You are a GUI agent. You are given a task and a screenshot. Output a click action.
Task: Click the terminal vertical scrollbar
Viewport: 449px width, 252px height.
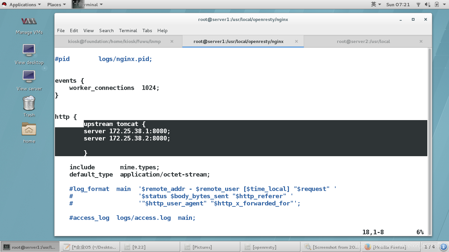tap(430, 141)
